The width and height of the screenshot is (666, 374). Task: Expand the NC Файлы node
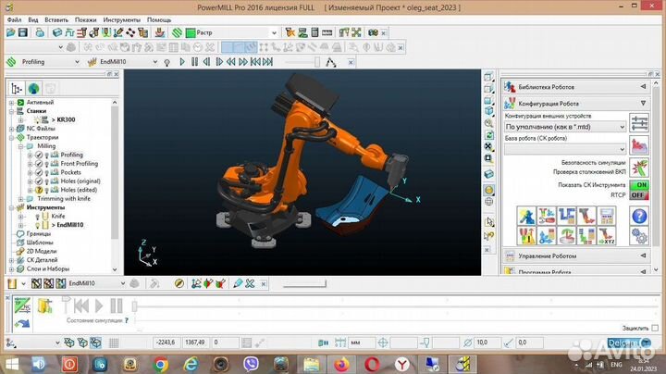tap(11, 129)
